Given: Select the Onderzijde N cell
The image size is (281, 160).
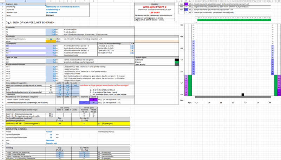Looking at the screenshot, I should tap(132, 51).
